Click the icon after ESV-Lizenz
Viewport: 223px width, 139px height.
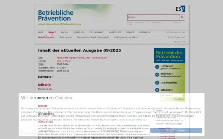point(70,61)
